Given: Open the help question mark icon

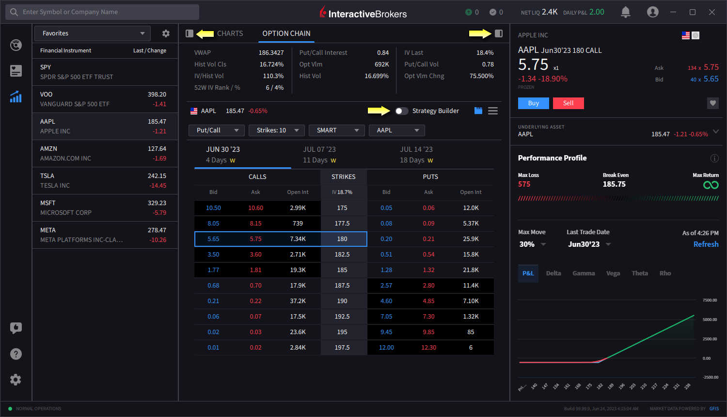Looking at the screenshot, I should 16,354.
